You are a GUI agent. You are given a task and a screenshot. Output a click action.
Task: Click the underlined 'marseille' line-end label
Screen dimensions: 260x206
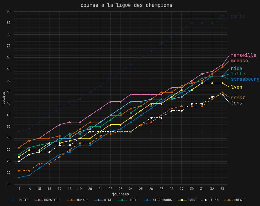pos(243,55)
